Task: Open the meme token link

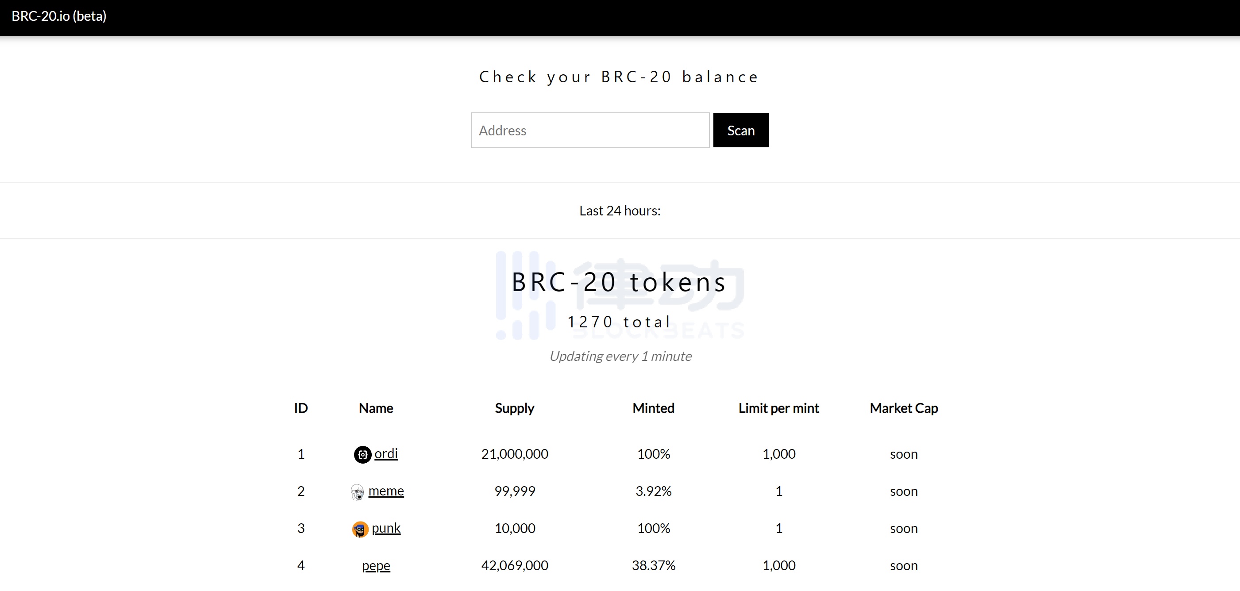Action: click(386, 491)
